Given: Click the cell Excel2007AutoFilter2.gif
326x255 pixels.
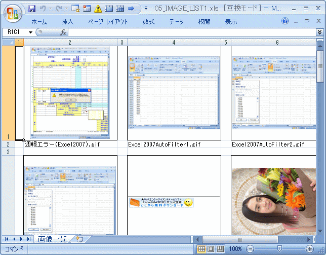Looking at the screenshot, I should 273,144.
